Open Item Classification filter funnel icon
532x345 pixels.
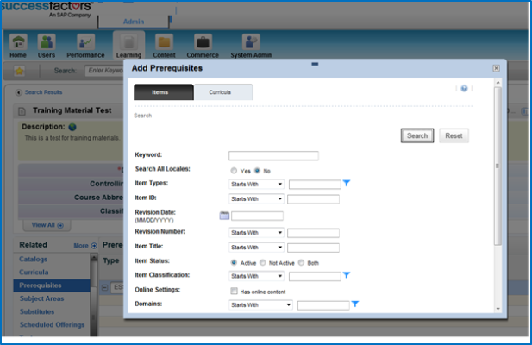(x=347, y=275)
